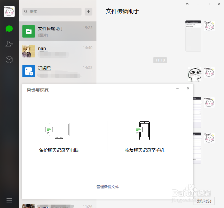Open the sticker sent at 11:18
This screenshot has height=208, width=224.
tap(194, 74)
